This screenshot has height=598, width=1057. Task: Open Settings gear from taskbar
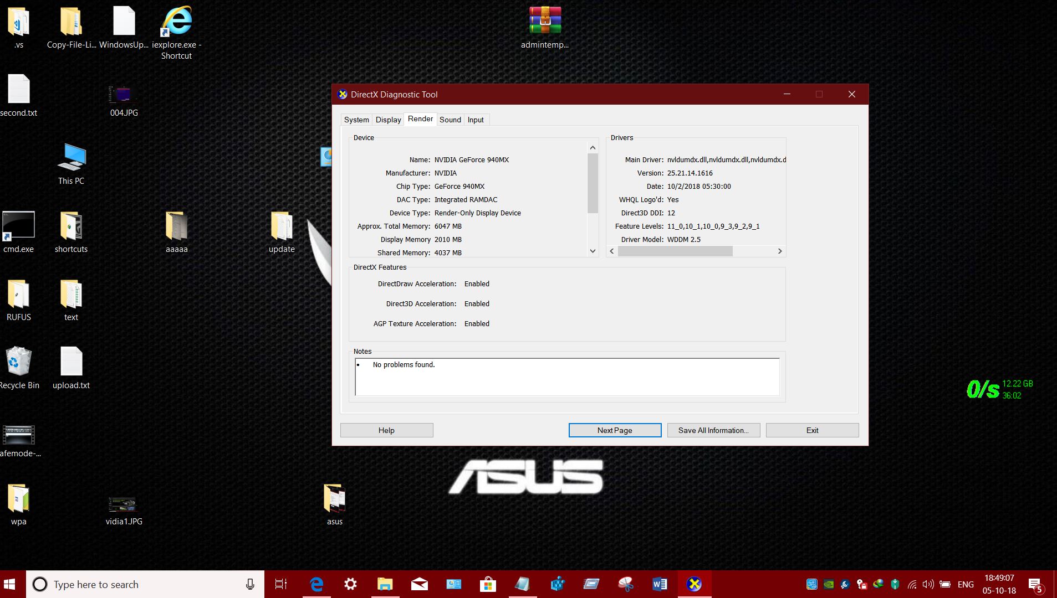click(350, 584)
